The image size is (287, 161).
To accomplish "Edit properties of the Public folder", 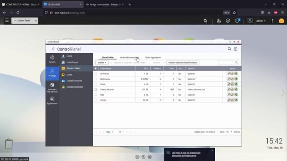I will point(228,84).
